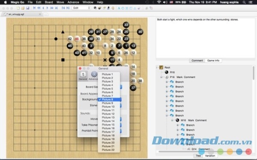Screen dimensions: 257x160
Task: Save the game with the floppy icon
Action: (x=27, y=8)
